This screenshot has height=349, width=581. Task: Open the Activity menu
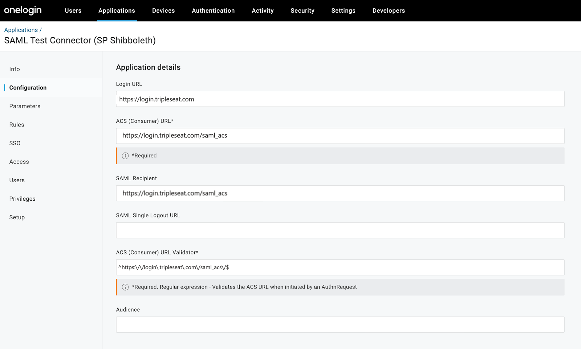tap(263, 11)
